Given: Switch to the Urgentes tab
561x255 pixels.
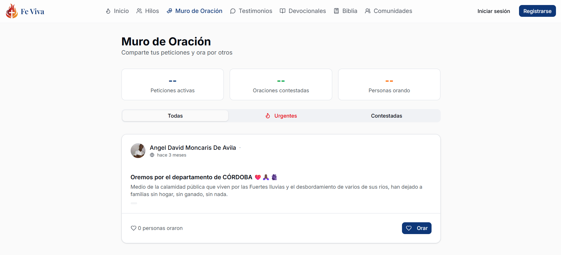Looking at the screenshot, I should pos(281,116).
